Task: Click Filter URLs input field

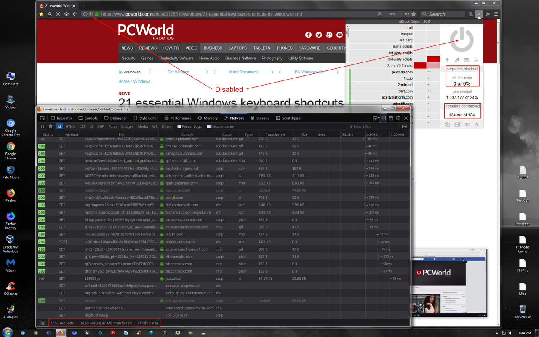Action: [x=373, y=126]
